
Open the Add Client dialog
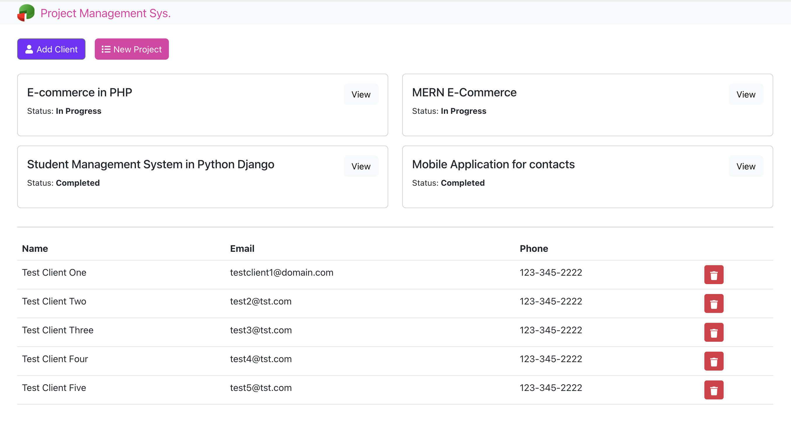click(x=51, y=49)
